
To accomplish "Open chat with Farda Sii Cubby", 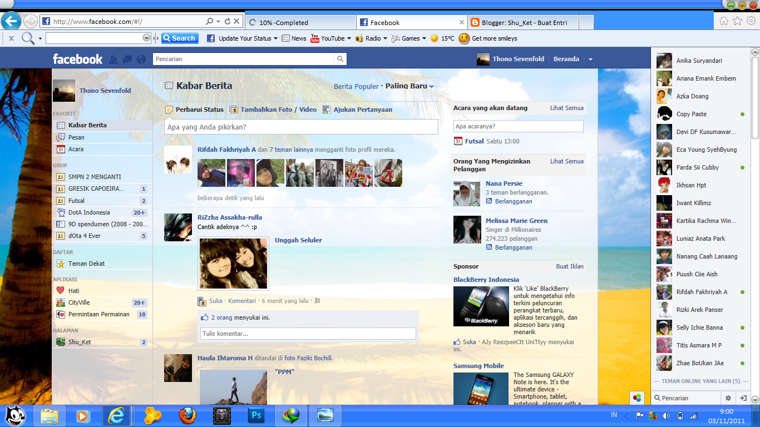I will pyautogui.click(x=700, y=167).
